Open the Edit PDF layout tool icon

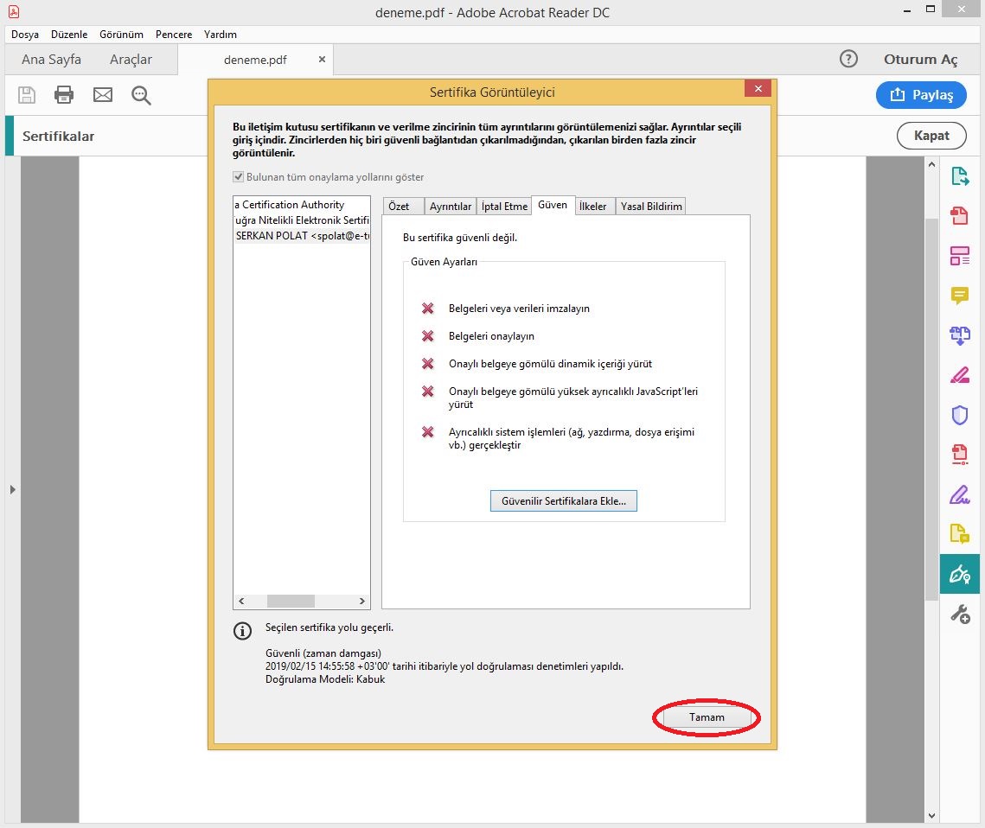pos(959,256)
